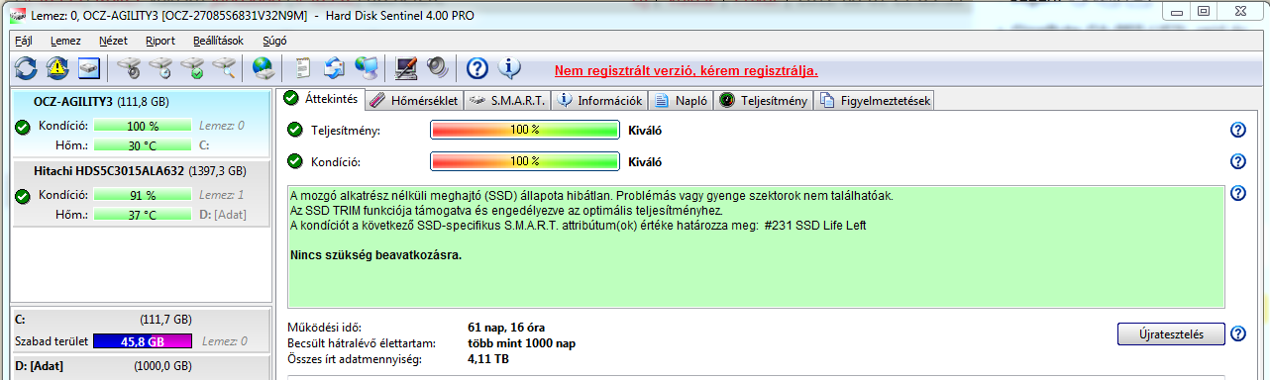This screenshot has height=380, width=1270.
Task: Open the Fájl menu
Action: tap(24, 41)
